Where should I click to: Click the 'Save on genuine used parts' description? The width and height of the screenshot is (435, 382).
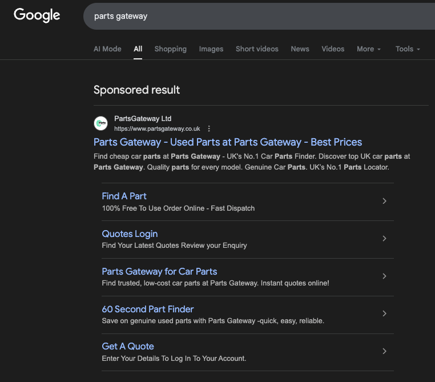tap(213, 321)
